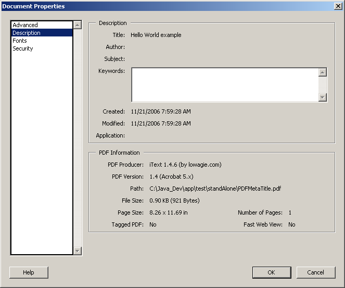This screenshot has width=345, height=288.
Task: Click the Title value Hello World example
Action: click(x=156, y=35)
